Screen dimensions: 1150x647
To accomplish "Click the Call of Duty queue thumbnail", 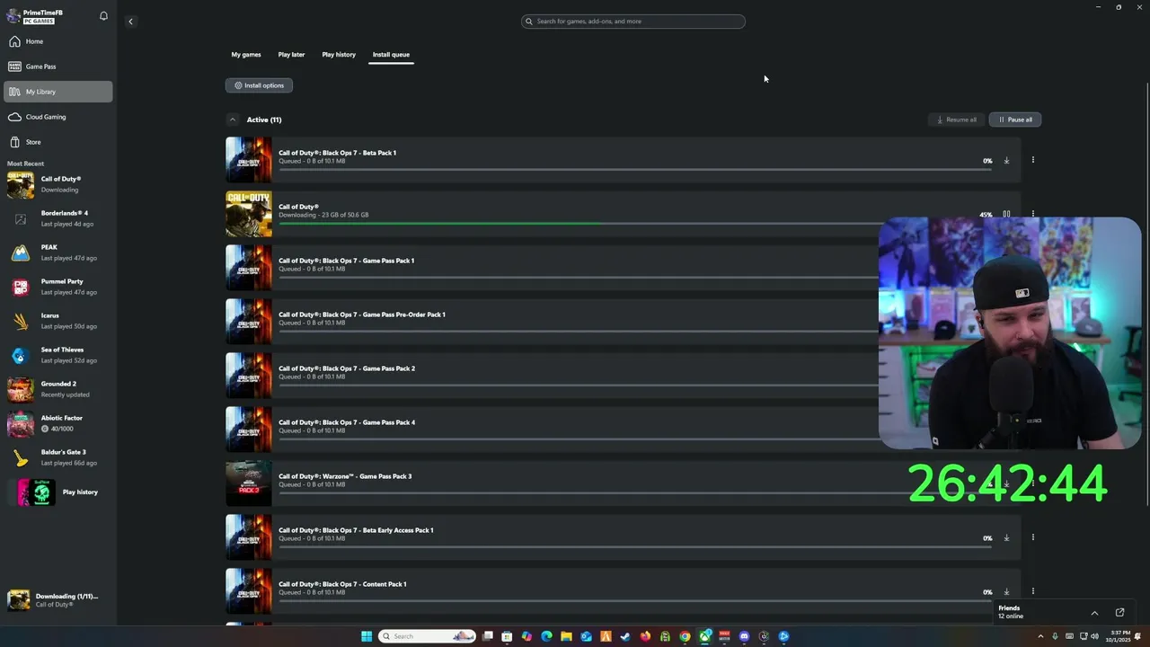I will [x=249, y=214].
